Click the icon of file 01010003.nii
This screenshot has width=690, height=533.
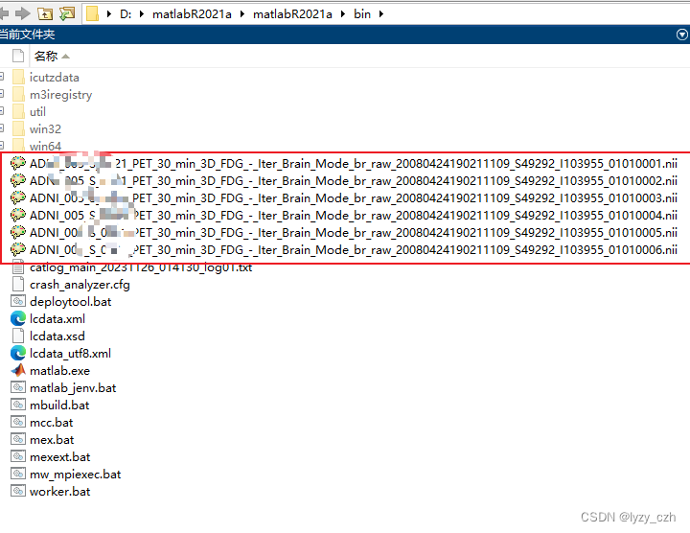point(18,197)
